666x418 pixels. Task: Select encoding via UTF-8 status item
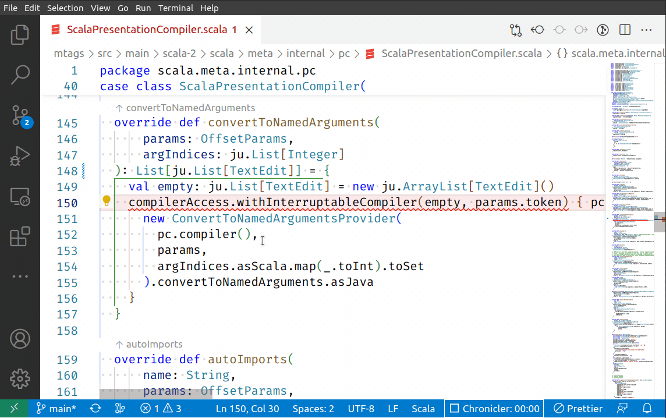(361, 409)
